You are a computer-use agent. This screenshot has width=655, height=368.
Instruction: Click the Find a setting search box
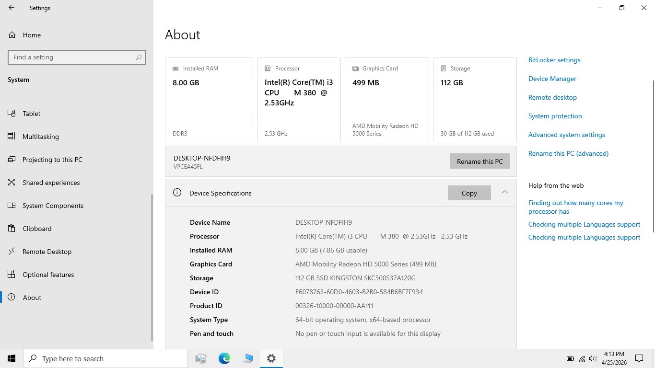pyautogui.click(x=77, y=57)
